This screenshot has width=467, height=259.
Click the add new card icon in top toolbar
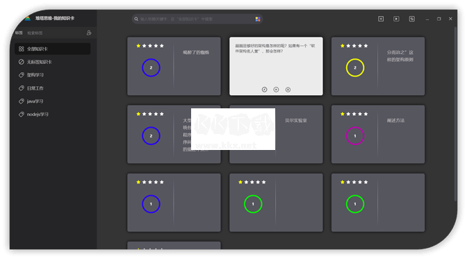[x=381, y=19]
